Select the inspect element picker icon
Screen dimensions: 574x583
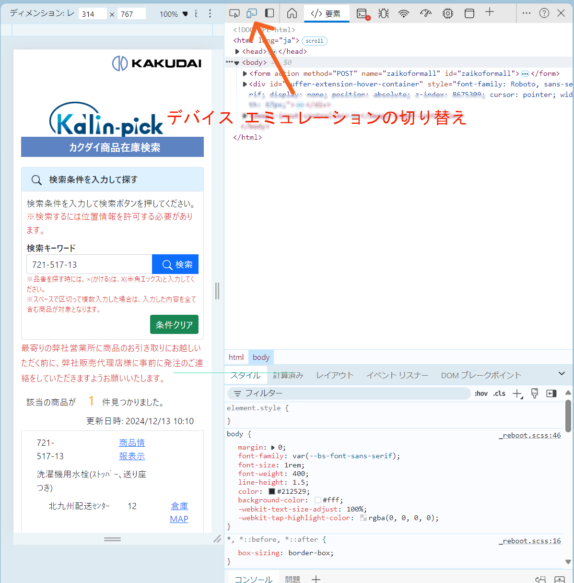click(x=234, y=13)
